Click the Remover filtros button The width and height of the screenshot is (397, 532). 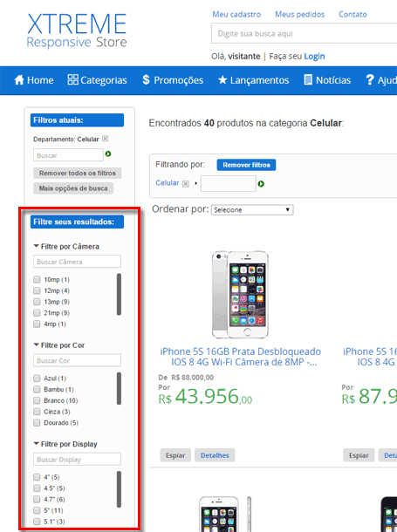tap(246, 165)
